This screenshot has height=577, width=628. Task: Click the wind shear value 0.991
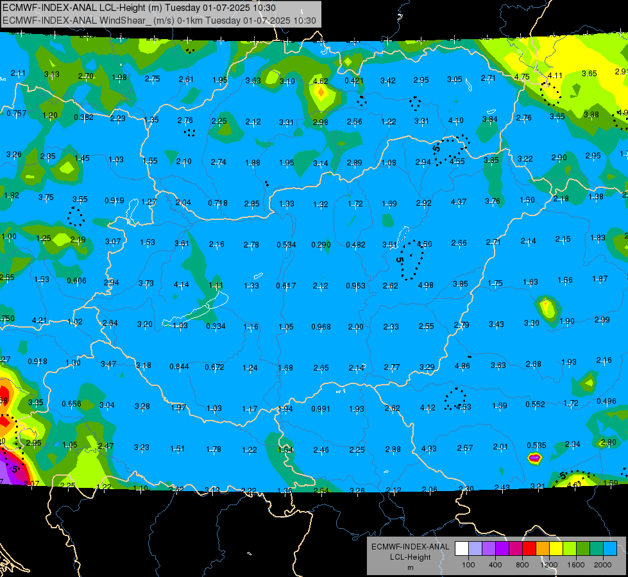[x=321, y=409]
